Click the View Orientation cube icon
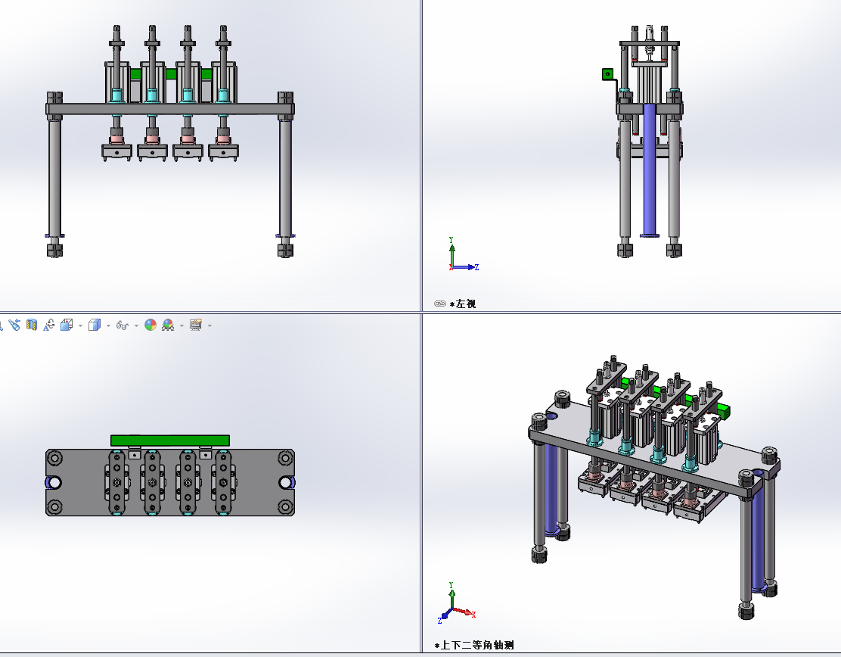Viewport: 841px width, 657px height. (67, 325)
